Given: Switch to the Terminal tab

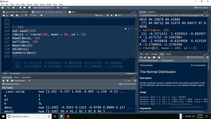Looking at the screenshot, I should pos(151,12).
